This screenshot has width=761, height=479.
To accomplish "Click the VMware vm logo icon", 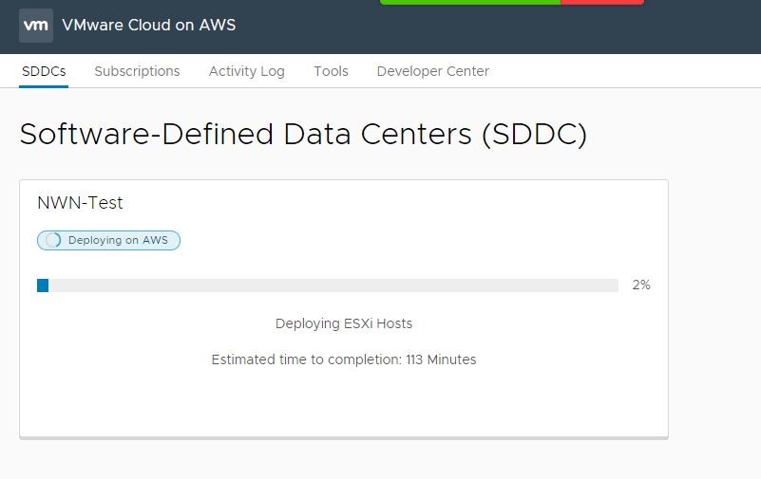I will pyautogui.click(x=36, y=26).
